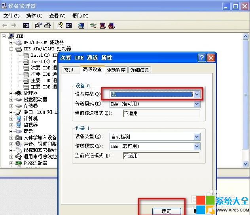250x215 pixels.
Task: Click the Disable device toolbar icon
Action: coord(112,26)
